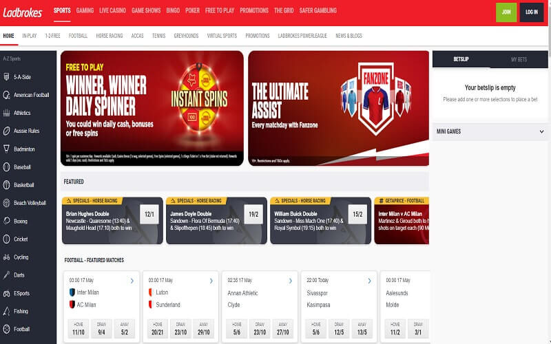Select Away 13/5 for Sivasspor v Kasimpasa
Image resolution: width=551 pixels, height=344 pixels.
click(362, 329)
